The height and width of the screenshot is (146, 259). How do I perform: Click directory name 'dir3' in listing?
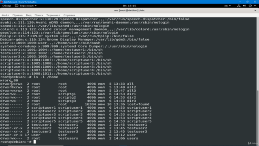click(132, 101)
